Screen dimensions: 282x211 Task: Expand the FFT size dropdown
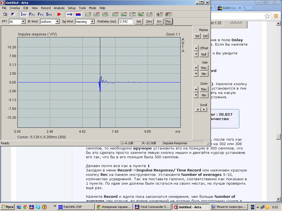coord(23,21)
